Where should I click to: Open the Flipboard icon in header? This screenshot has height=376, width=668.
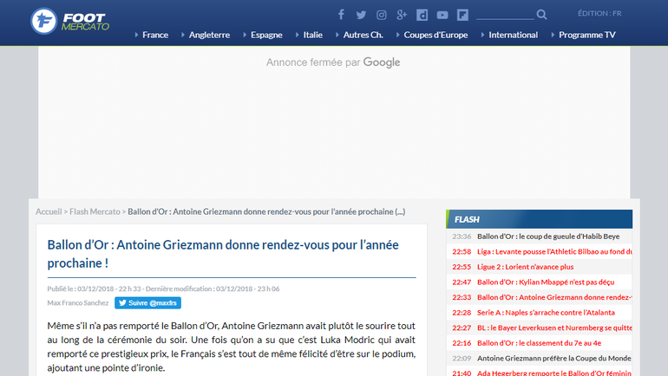pyautogui.click(x=463, y=15)
